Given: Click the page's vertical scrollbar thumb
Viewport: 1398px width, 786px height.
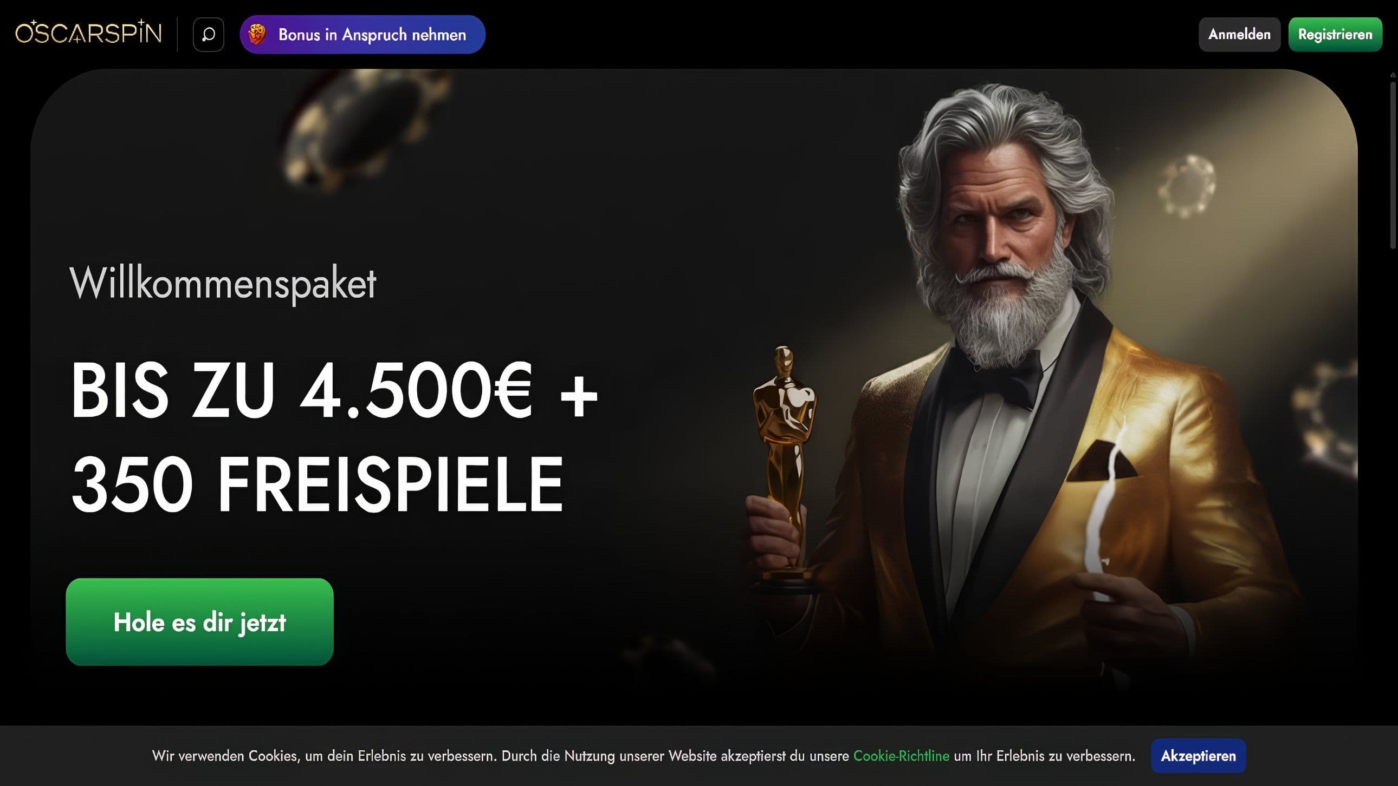Looking at the screenshot, I should click(x=1393, y=165).
